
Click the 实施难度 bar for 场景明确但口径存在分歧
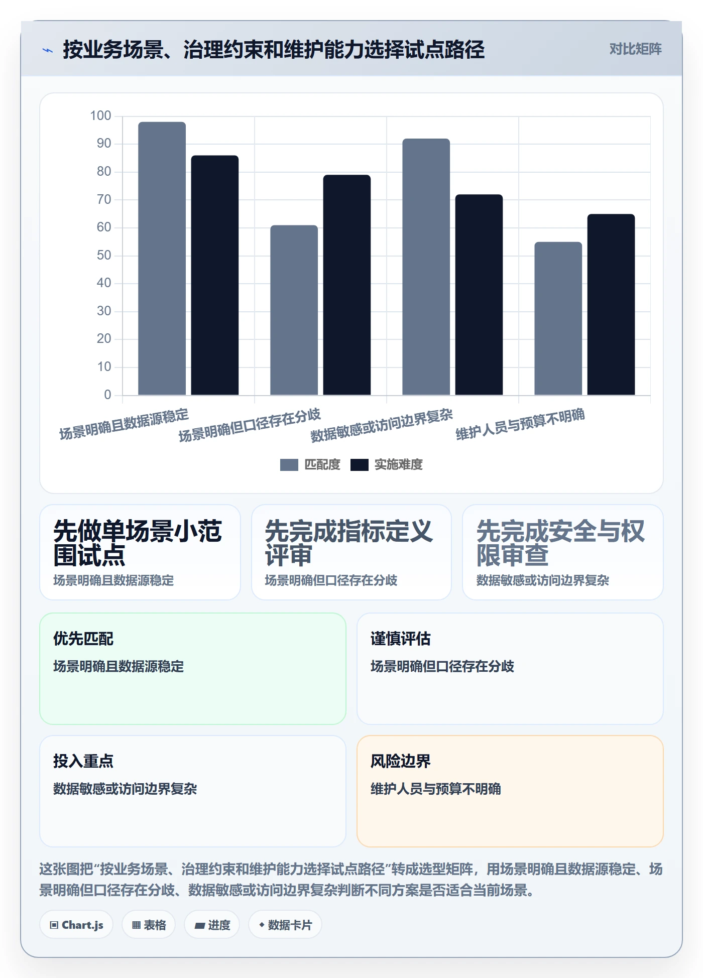tap(346, 285)
